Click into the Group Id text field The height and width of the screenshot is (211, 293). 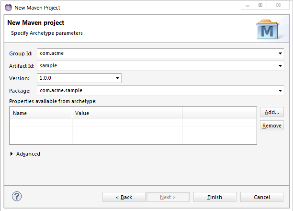point(157,53)
